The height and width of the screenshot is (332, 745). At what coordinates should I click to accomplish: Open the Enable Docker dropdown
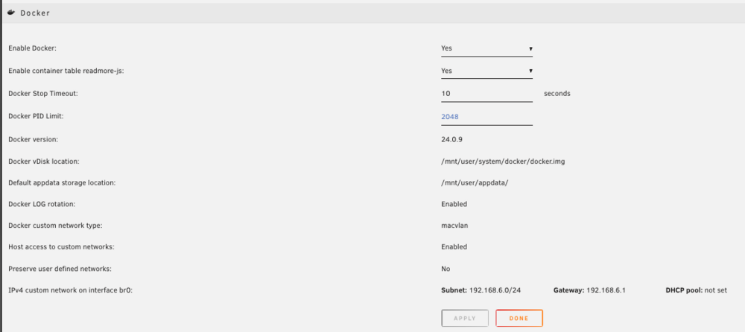(487, 48)
